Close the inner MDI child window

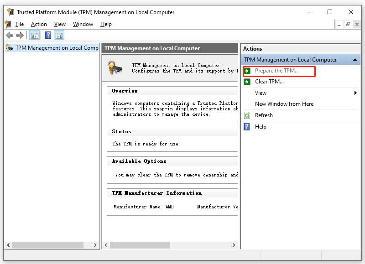pyautogui.click(x=357, y=25)
